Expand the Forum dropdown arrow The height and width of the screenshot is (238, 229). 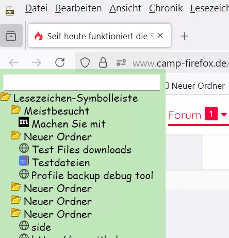point(224,115)
